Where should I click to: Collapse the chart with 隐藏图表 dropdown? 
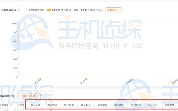pos(114,10)
